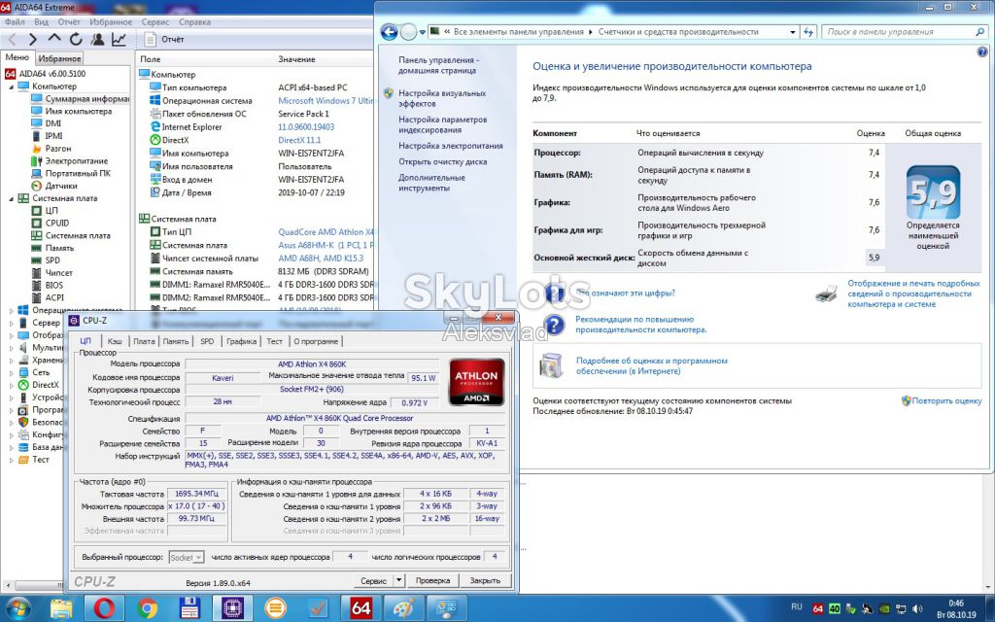Select Датчики sensor item in tree

point(54,186)
